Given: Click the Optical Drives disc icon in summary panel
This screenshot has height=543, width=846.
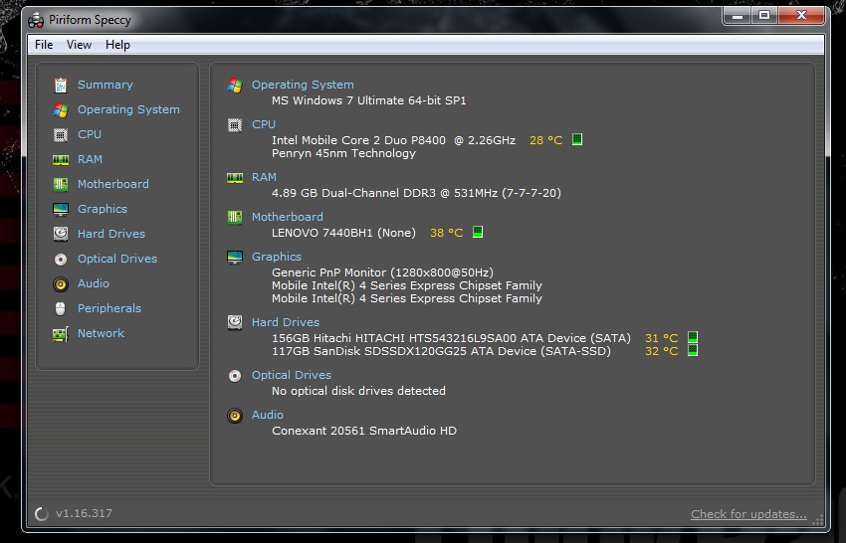Looking at the screenshot, I should 235,376.
